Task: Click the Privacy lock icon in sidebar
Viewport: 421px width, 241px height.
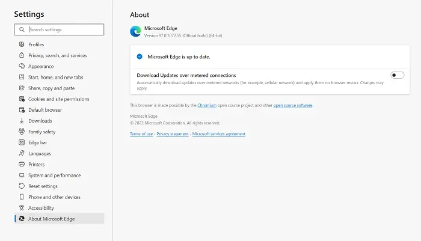Action: coord(22,55)
